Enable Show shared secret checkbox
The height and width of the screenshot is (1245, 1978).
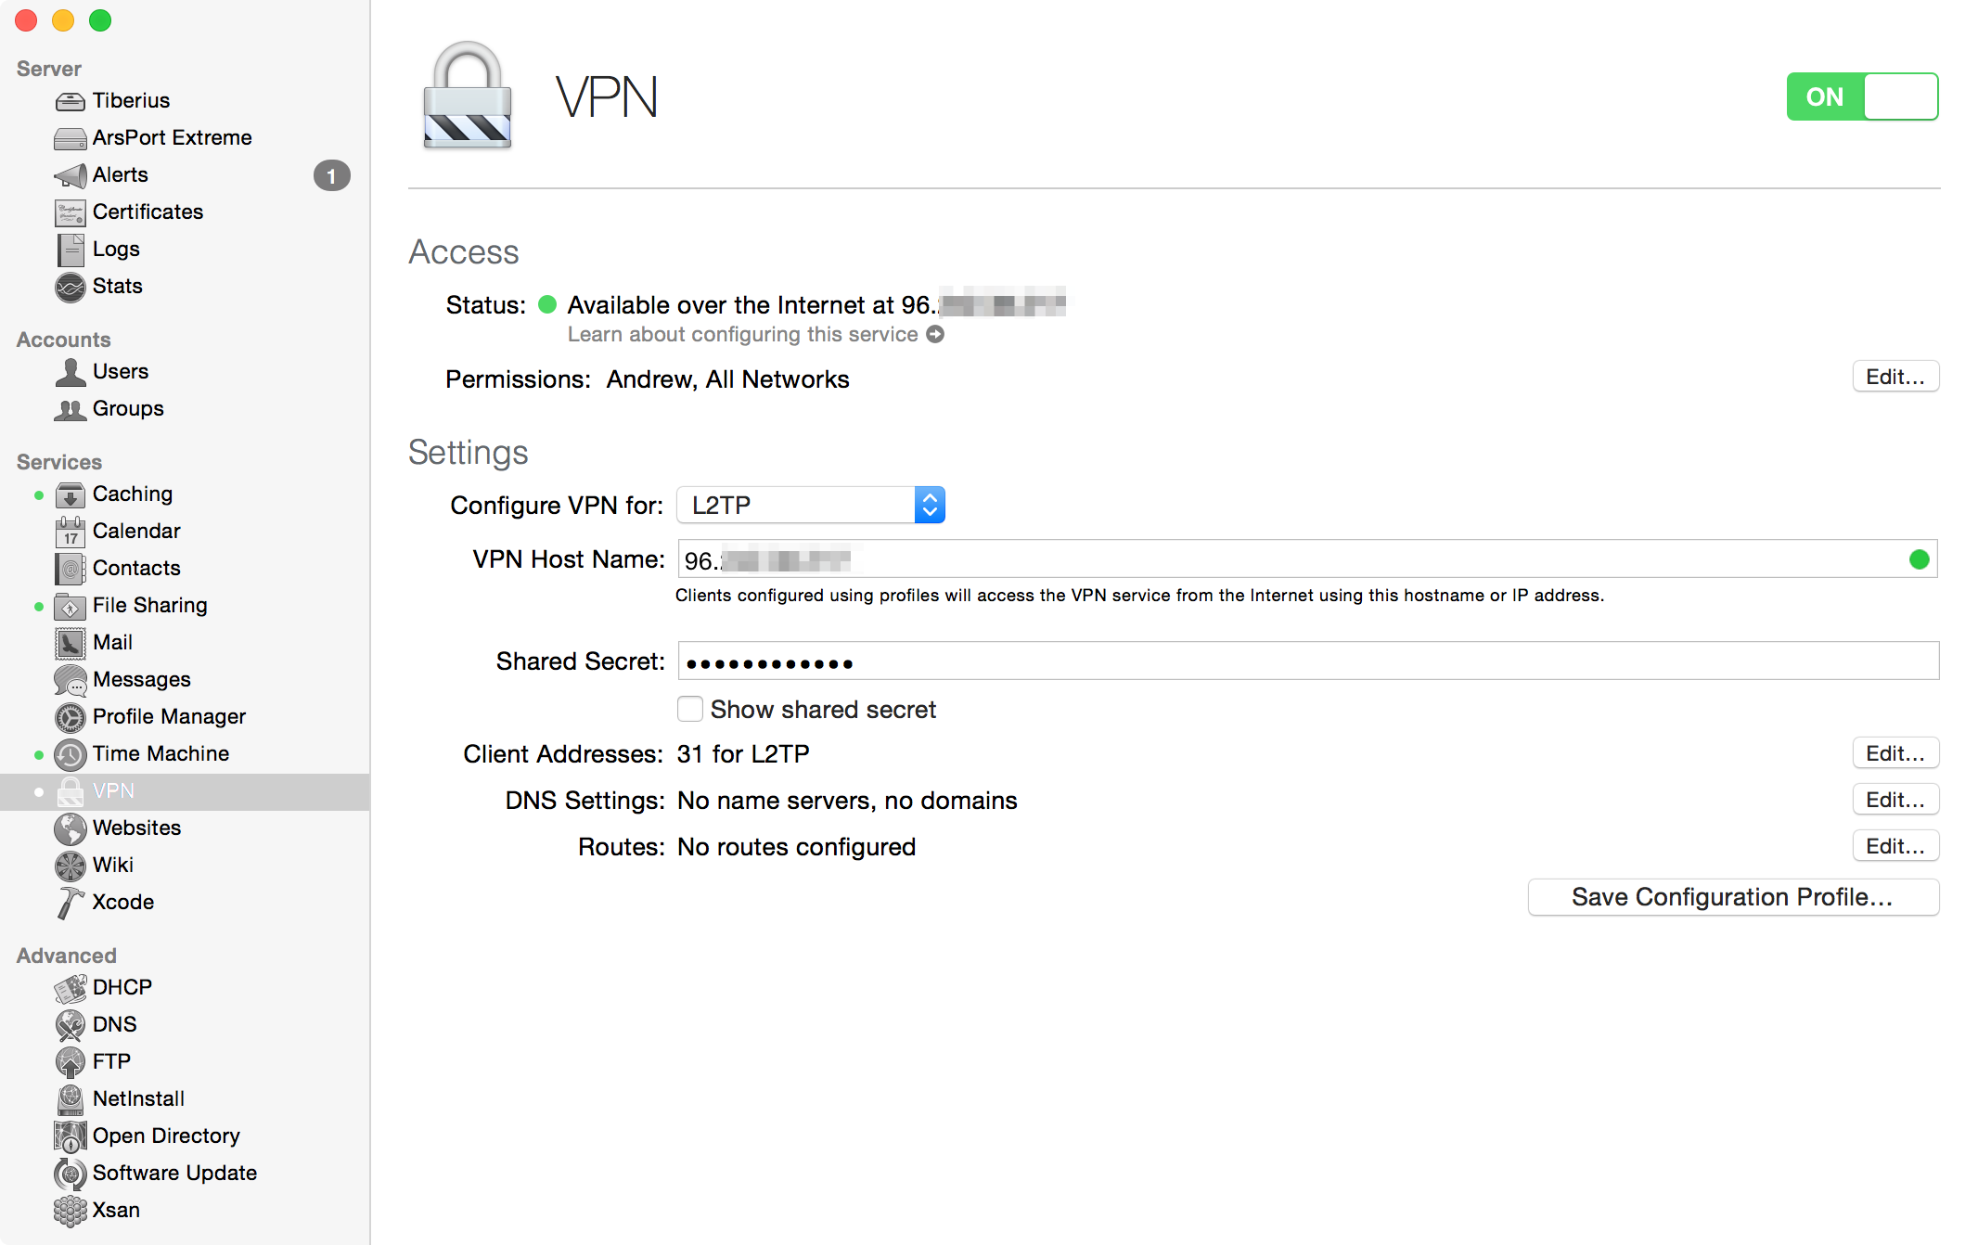(x=690, y=709)
